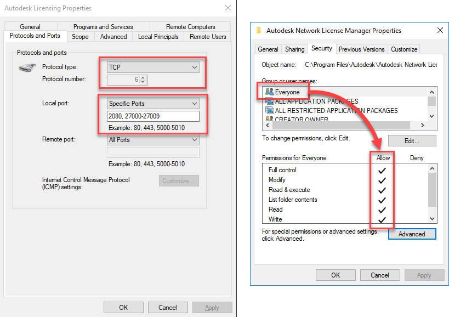Open the Scope tab
This screenshot has width=449, height=317.
80,36
